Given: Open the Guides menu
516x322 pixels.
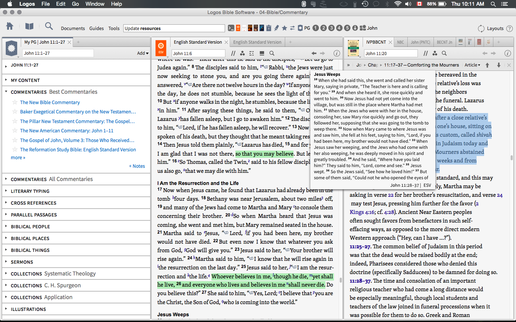Looking at the screenshot, I should coord(96,28).
